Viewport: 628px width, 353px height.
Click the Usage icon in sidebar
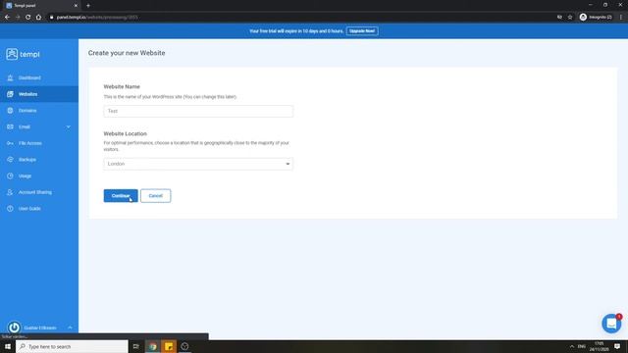coord(10,176)
